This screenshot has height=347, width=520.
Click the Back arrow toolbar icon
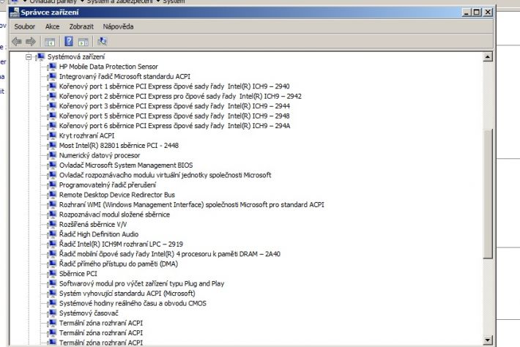click(x=17, y=42)
